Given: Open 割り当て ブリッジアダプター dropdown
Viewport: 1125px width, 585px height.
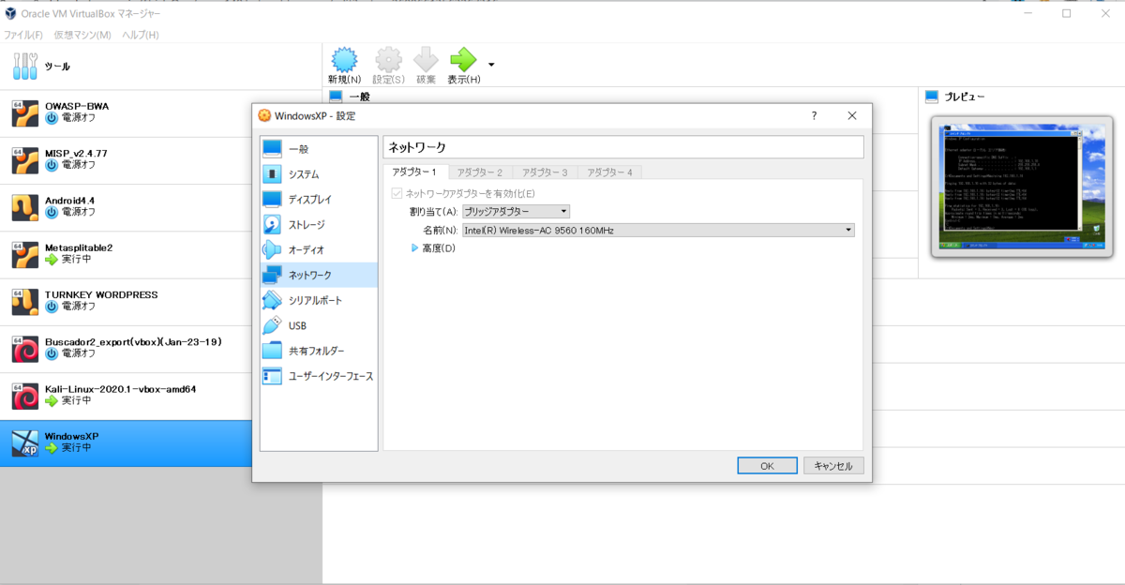Looking at the screenshot, I should tap(516, 212).
